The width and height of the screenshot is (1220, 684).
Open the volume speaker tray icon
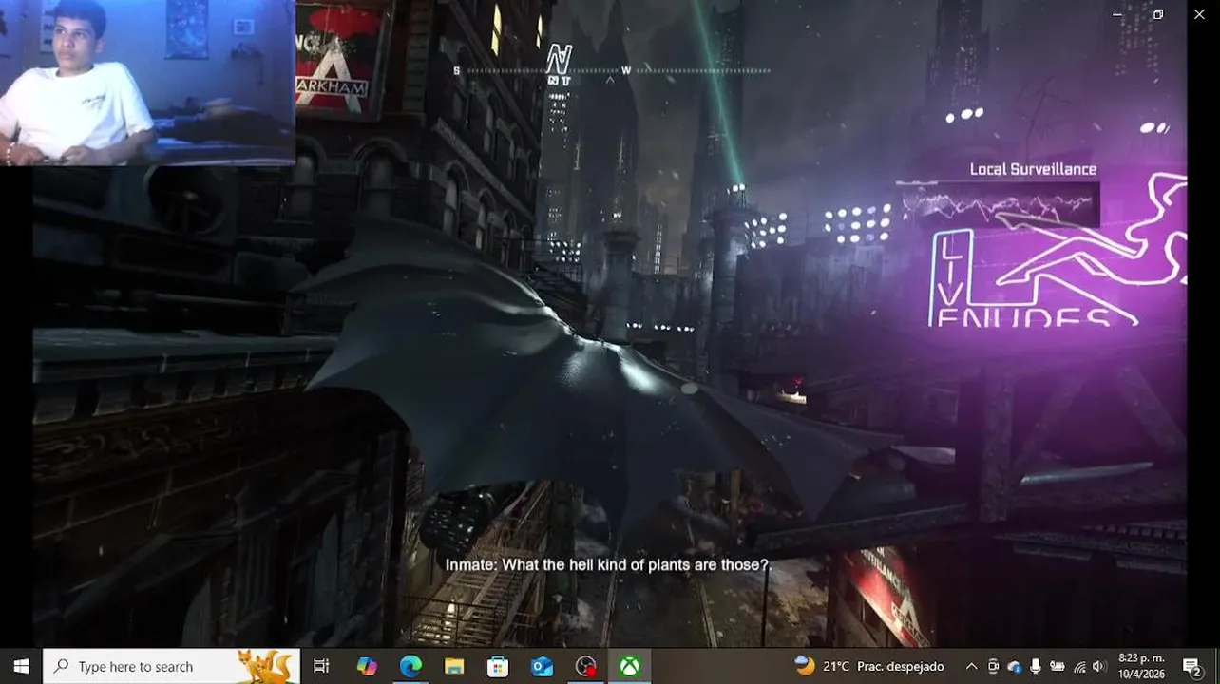(1099, 667)
